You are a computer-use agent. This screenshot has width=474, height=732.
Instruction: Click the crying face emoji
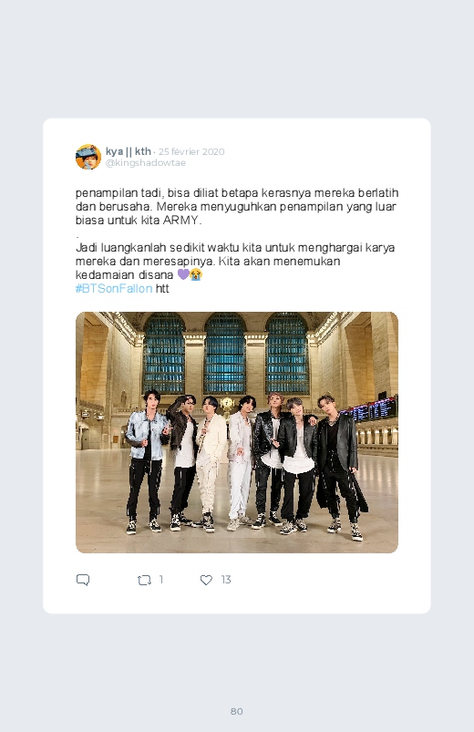(196, 274)
